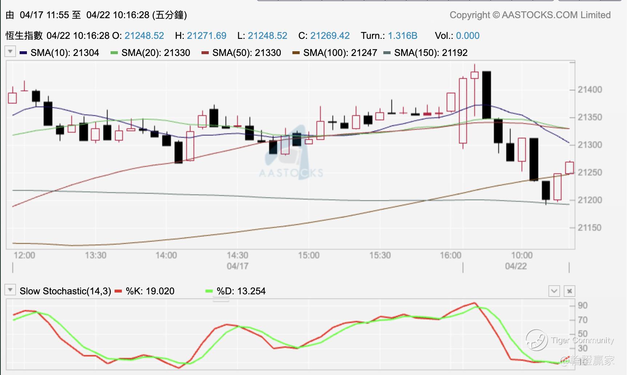Select the low price L: 21248.52

click(x=262, y=36)
